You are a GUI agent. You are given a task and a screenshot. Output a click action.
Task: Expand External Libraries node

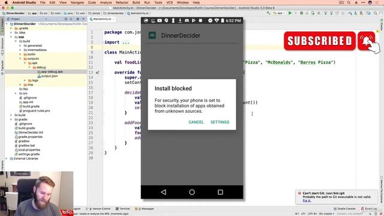tap(7, 158)
